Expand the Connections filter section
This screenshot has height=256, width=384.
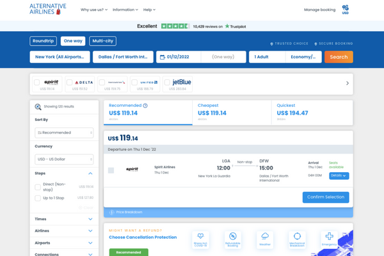(64, 253)
